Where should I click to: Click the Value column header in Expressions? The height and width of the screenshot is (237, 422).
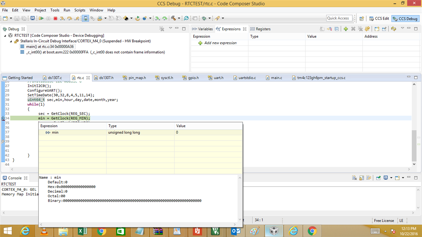pyautogui.click(x=333, y=36)
